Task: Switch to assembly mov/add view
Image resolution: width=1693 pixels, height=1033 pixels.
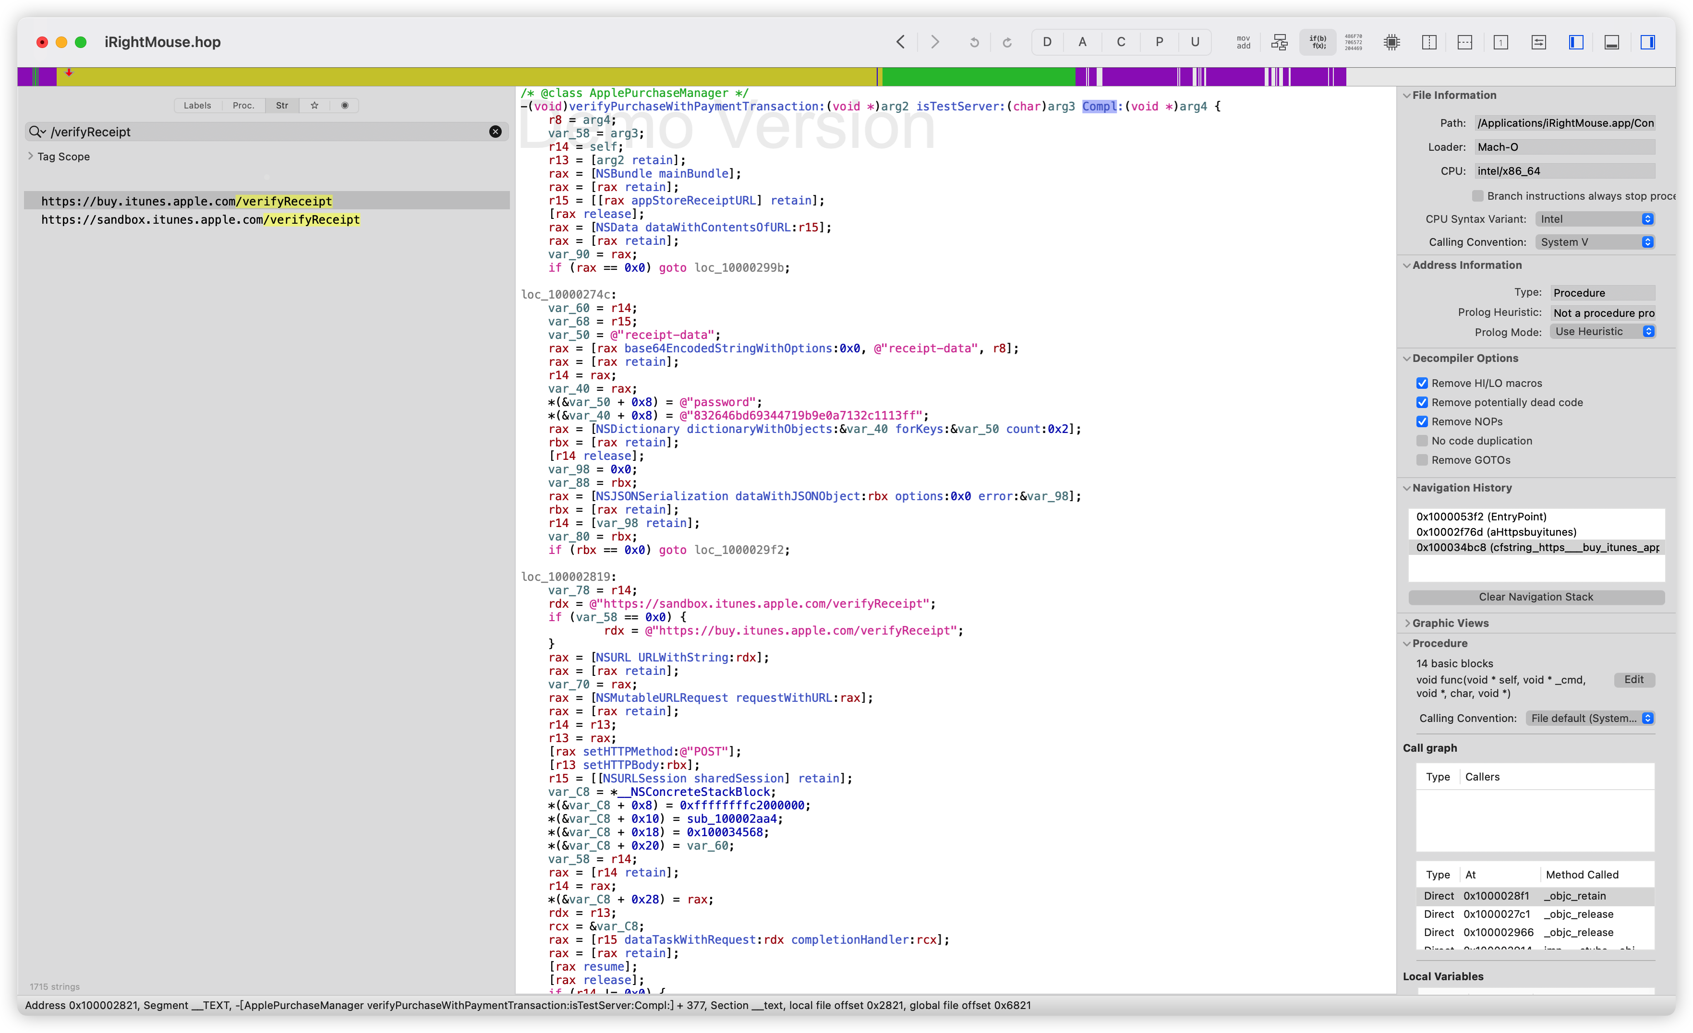Action: [x=1243, y=43]
